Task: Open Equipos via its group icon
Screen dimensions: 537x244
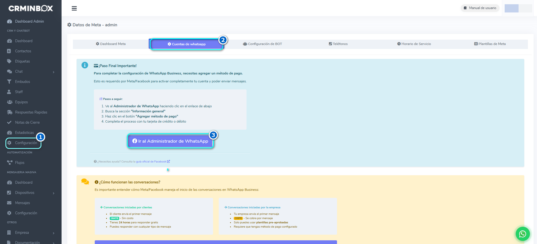Action: [x=9, y=102]
